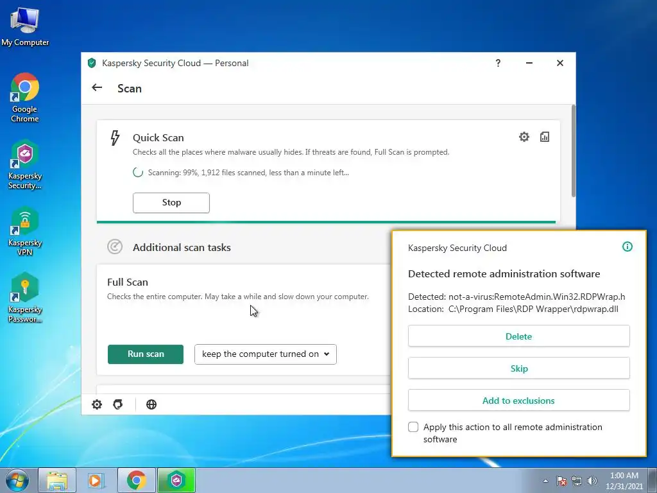The height and width of the screenshot is (493, 657).
Task: Click the Scan page title
Action: point(130,89)
